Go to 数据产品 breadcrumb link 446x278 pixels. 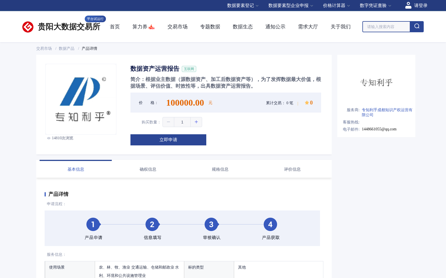coord(67,48)
